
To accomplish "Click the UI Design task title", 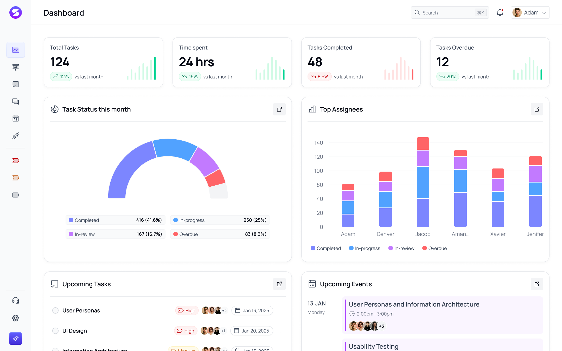I will (x=75, y=331).
